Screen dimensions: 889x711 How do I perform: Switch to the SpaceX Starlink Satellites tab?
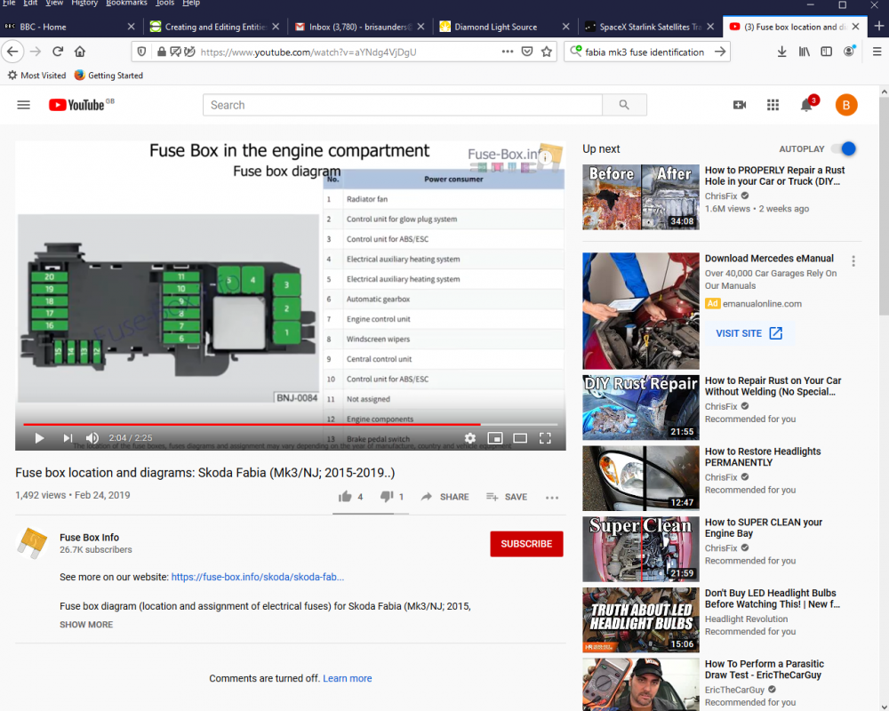click(649, 27)
